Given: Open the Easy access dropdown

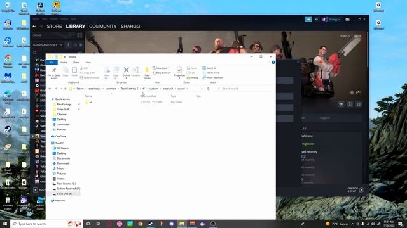Looking at the screenshot, I should 162,73.
